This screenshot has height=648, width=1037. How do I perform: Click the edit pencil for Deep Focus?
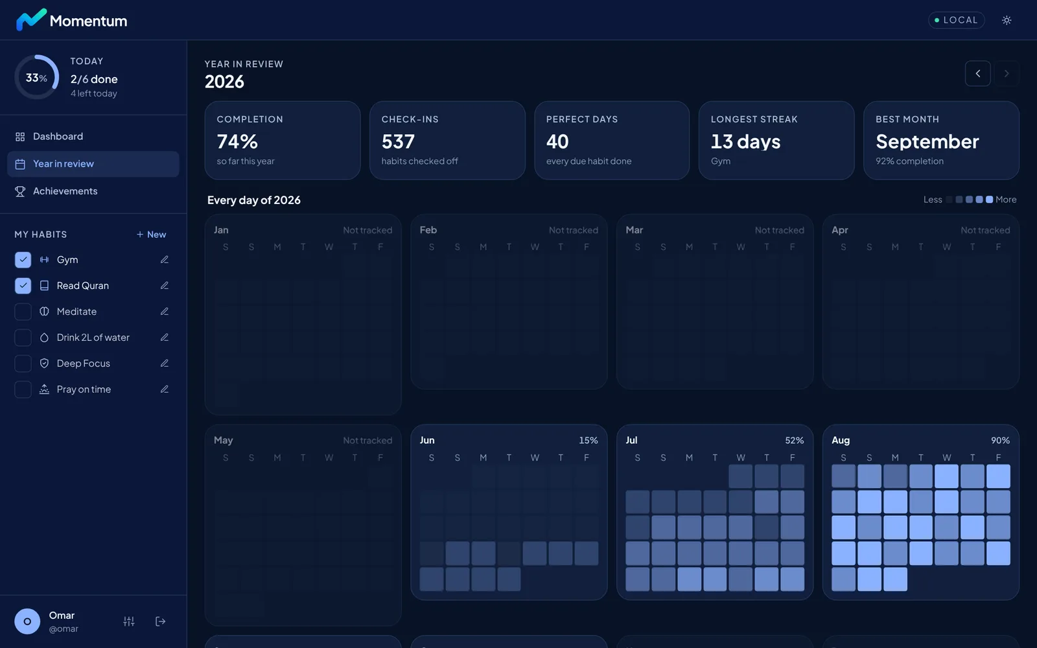(165, 364)
